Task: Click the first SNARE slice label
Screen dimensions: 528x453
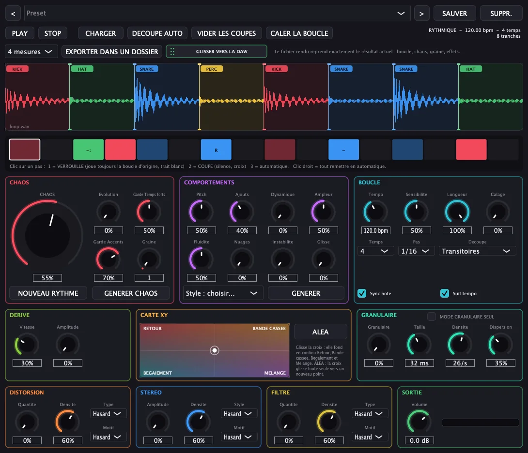Action: (x=146, y=69)
